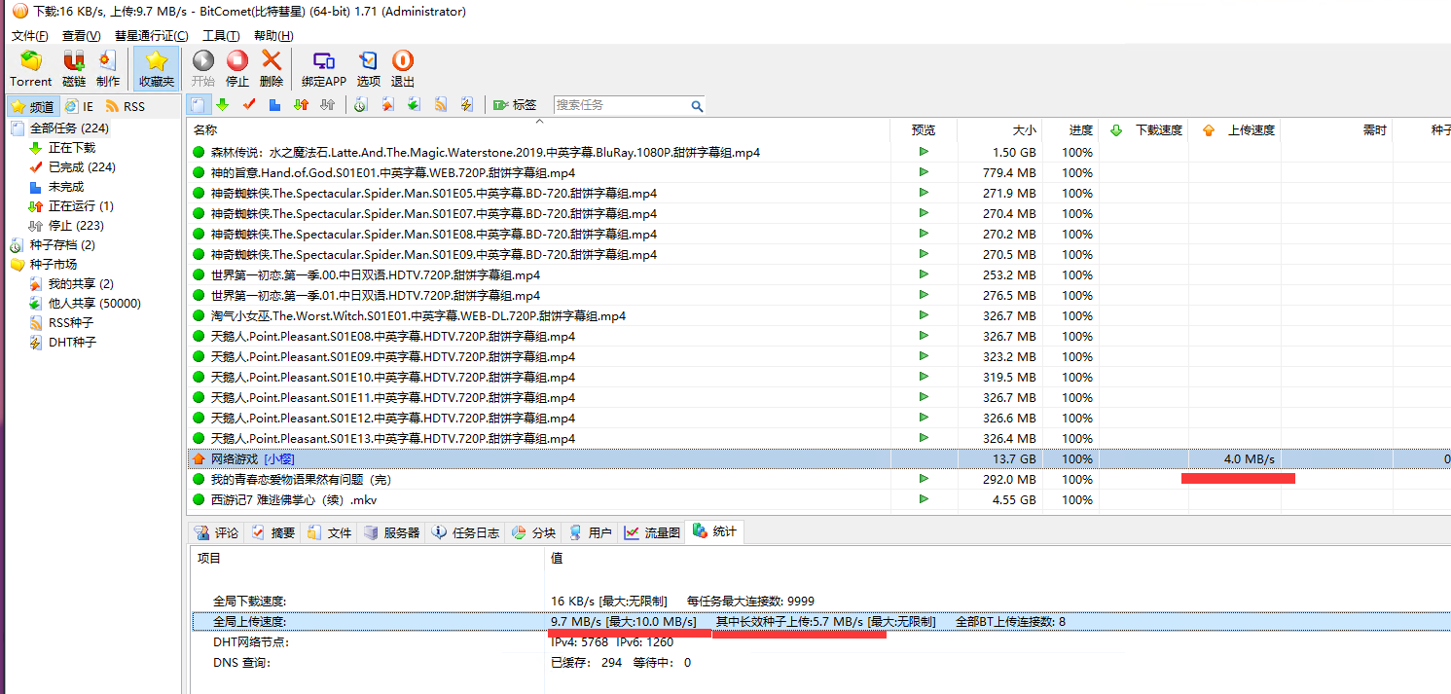Image resolution: width=1451 pixels, height=694 pixels.
Task: Select the all-tasks page icon in filter bar
Action: click(199, 104)
